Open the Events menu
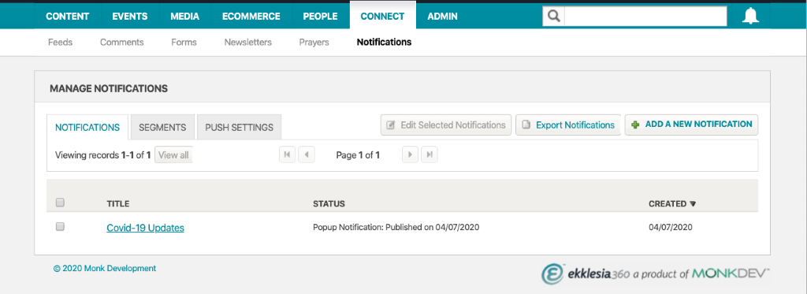Image resolution: width=807 pixels, height=294 pixels. [x=130, y=17]
